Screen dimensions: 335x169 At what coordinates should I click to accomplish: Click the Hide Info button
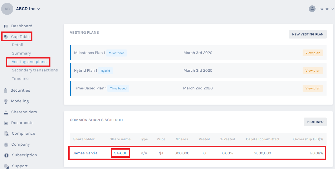pos(315,122)
